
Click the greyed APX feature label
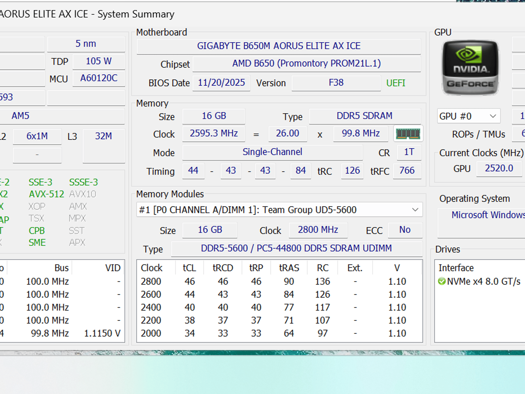coord(77,243)
